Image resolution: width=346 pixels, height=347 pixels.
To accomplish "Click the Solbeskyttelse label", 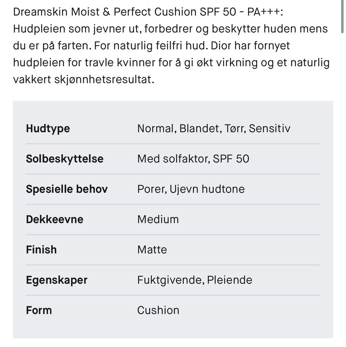I will pyautogui.click(x=65, y=159).
